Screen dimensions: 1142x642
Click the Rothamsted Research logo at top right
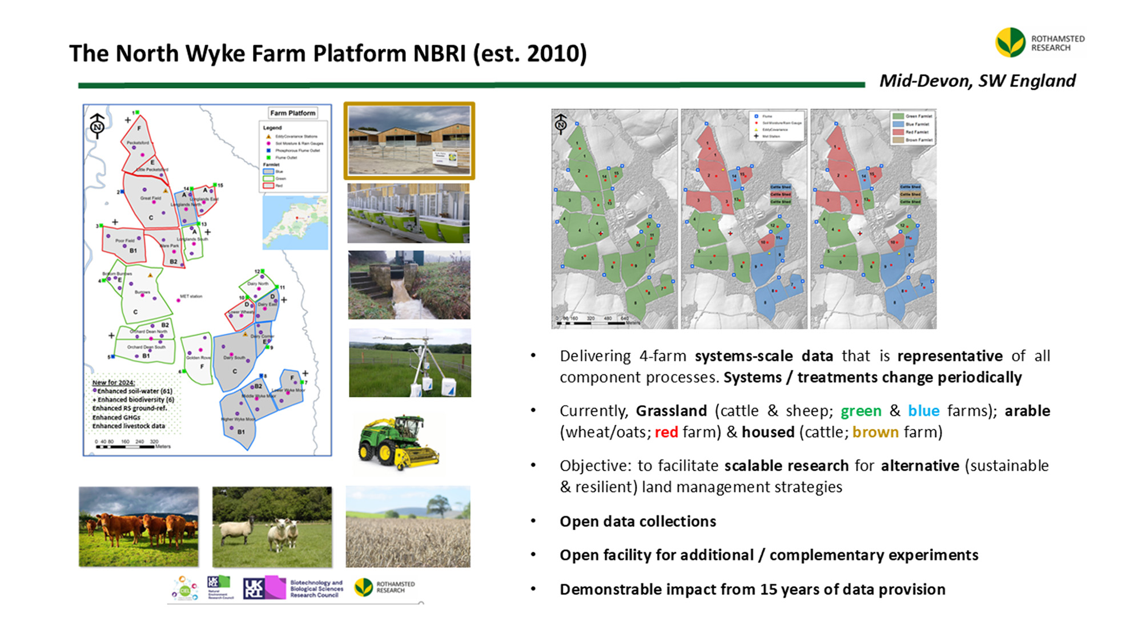1039,42
